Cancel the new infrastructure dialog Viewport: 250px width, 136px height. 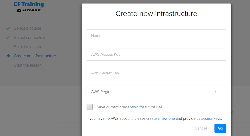pos(200,128)
